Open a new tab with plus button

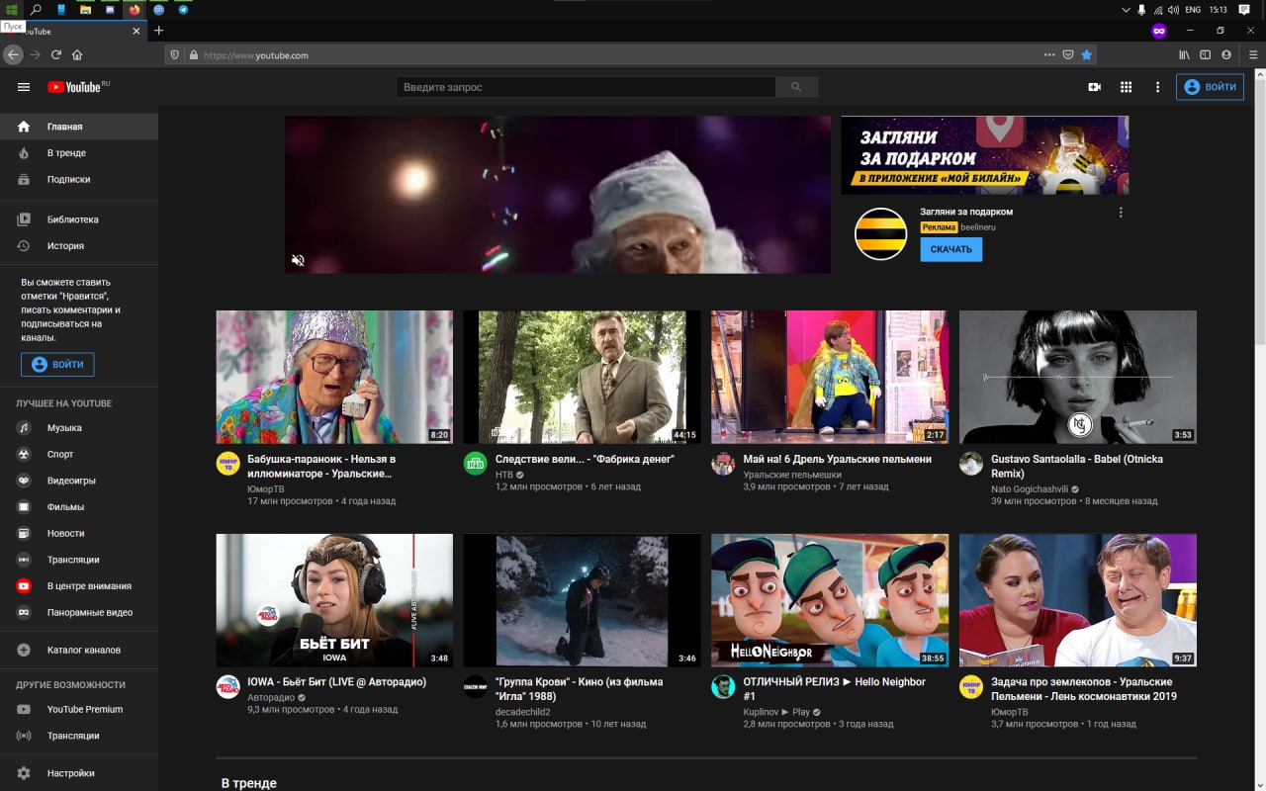158,31
